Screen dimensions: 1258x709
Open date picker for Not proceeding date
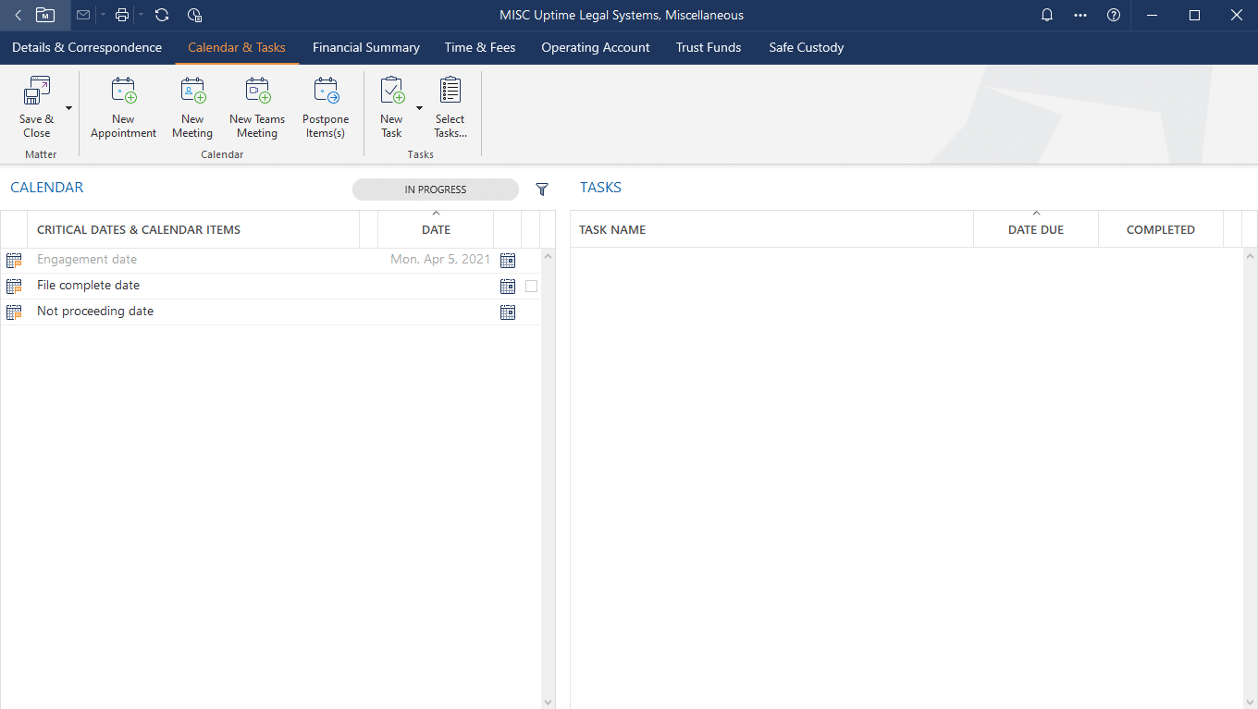coord(508,312)
